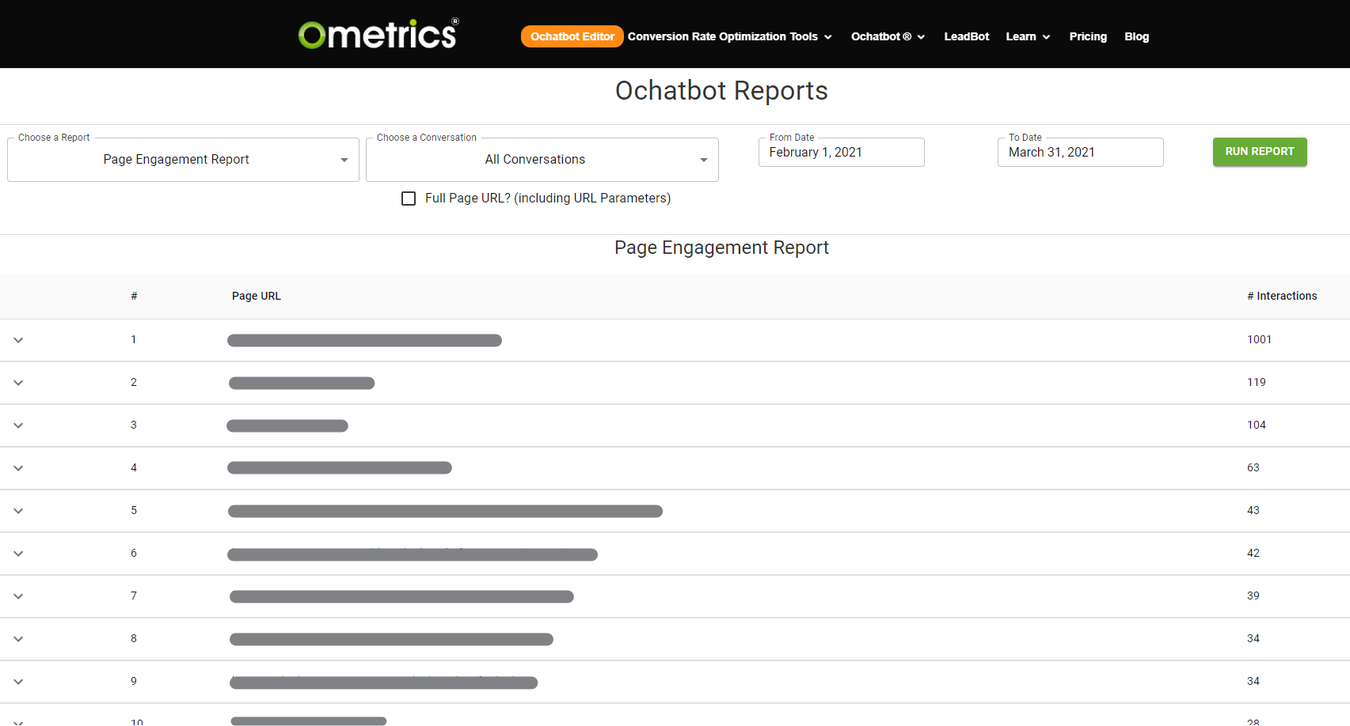Image resolution: width=1350 pixels, height=726 pixels.
Task: Expand row 4 with 63 interactions
Action: 18,468
